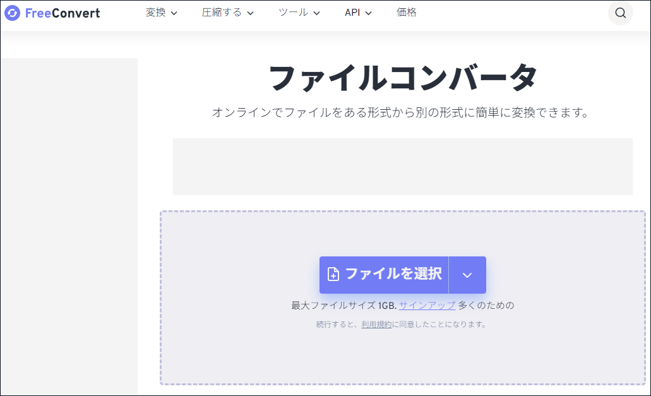
Task: Expand the file source chevron beside ファイルを選択
Action: click(467, 275)
